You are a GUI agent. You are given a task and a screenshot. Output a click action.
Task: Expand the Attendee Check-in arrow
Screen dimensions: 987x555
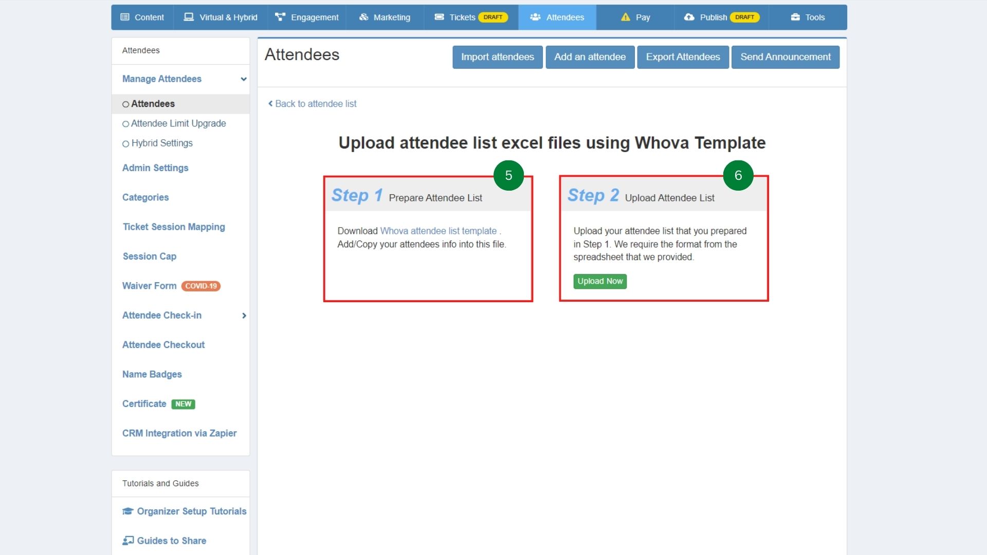tap(244, 316)
